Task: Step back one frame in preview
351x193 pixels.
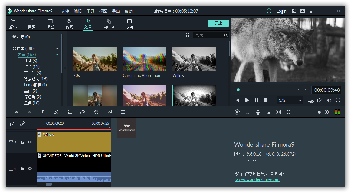Action: coord(238,100)
